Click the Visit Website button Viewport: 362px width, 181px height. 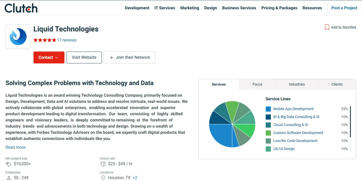[84, 57]
